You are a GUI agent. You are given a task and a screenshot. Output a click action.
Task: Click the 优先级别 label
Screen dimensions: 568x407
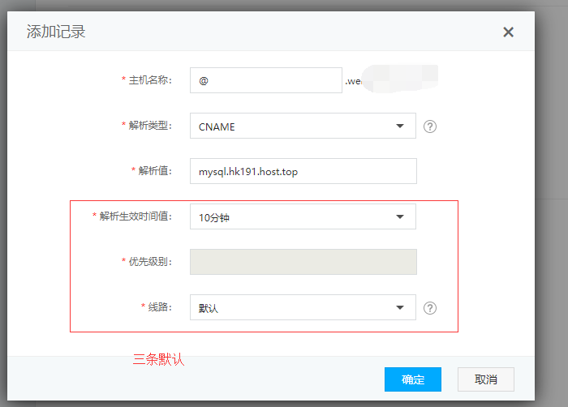pos(149,262)
